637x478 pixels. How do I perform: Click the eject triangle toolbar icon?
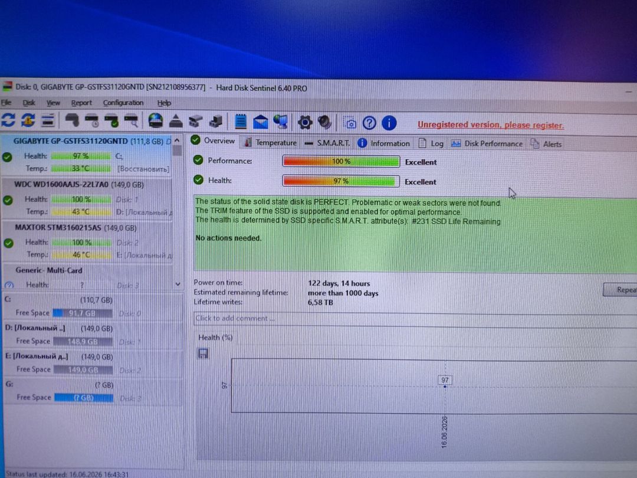click(176, 121)
